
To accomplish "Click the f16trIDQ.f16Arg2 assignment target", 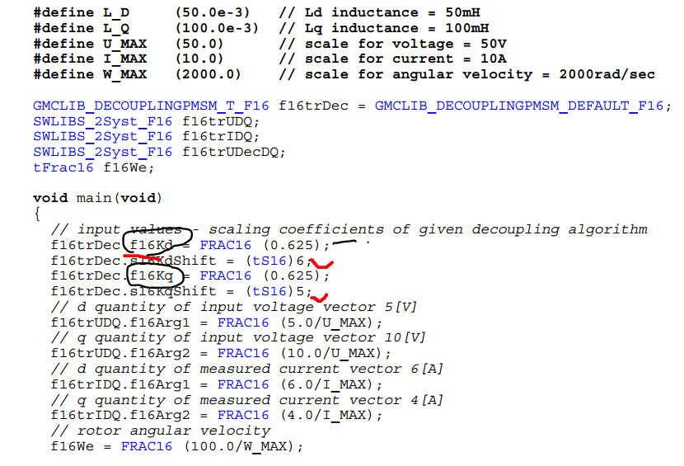I will click(120, 416).
